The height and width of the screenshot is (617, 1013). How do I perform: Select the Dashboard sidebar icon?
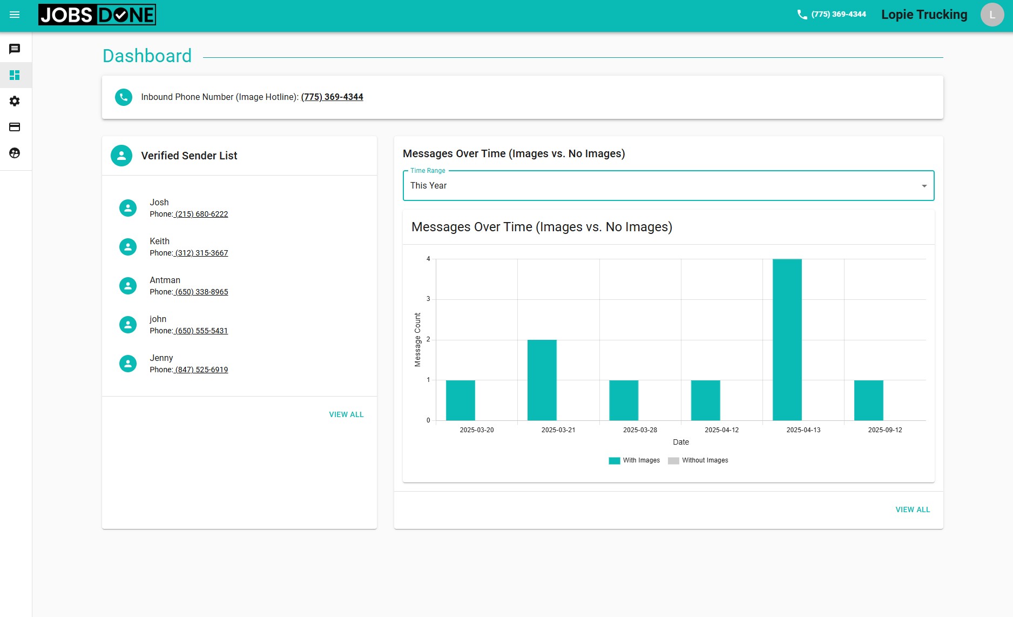point(15,75)
